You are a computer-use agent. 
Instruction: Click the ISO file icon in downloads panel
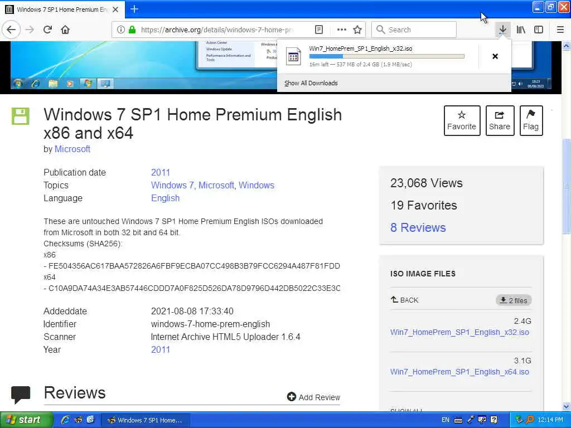pos(293,56)
